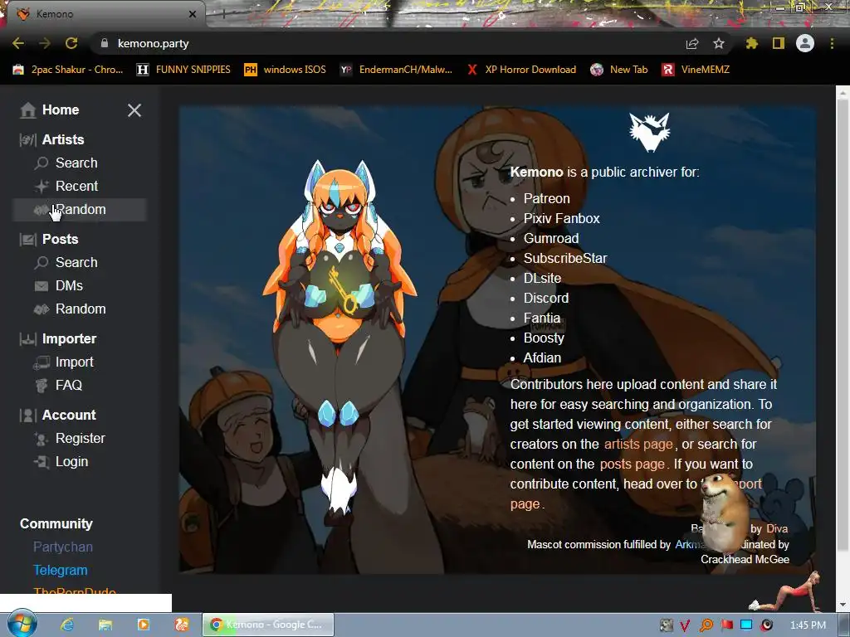Click the icon beside Import

click(x=42, y=363)
